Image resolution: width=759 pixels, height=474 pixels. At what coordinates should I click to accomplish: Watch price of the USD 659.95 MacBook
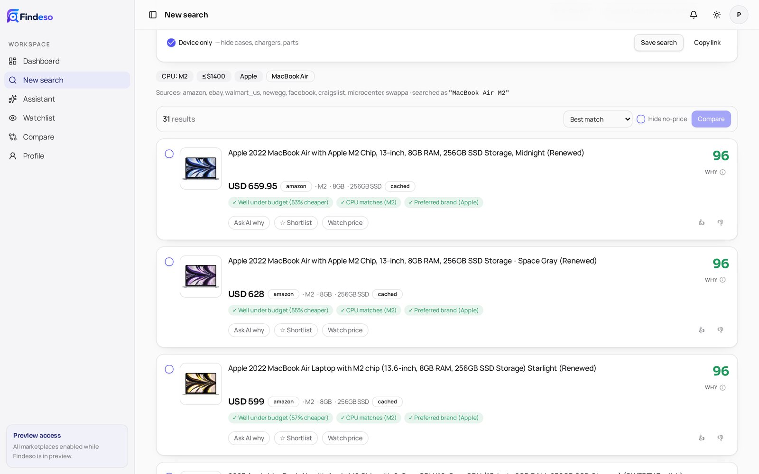point(345,223)
